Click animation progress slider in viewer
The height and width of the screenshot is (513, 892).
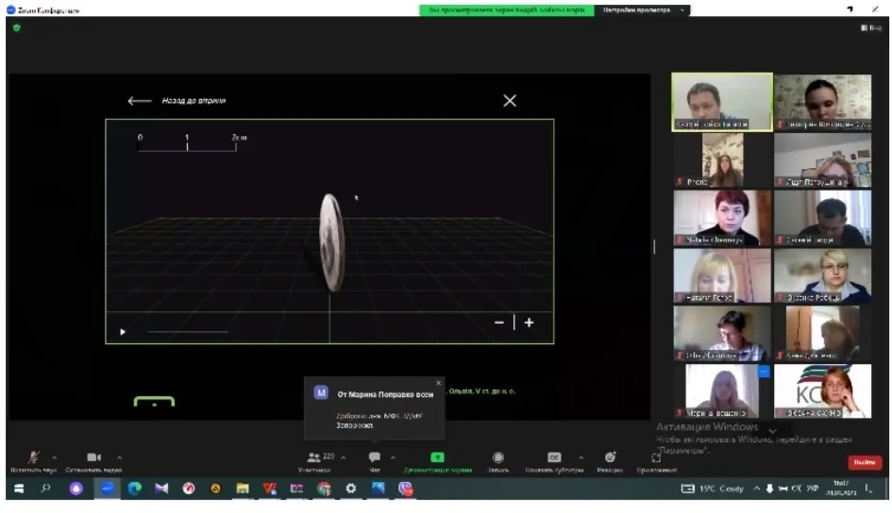click(187, 332)
